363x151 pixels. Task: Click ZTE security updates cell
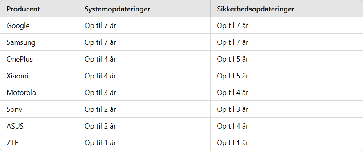(287, 142)
